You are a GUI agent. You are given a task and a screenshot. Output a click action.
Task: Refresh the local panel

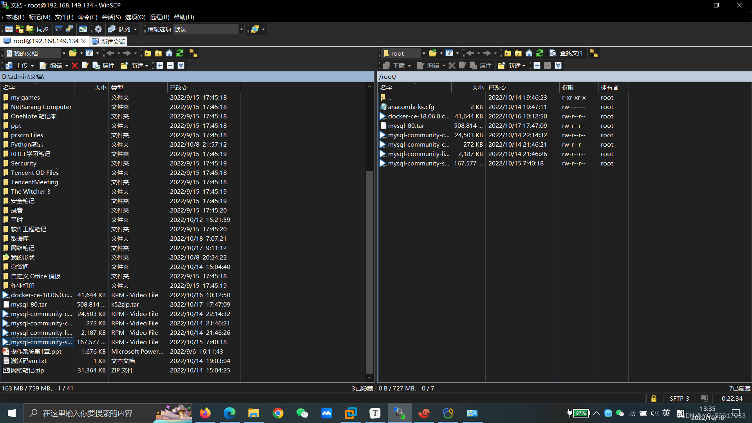click(180, 53)
